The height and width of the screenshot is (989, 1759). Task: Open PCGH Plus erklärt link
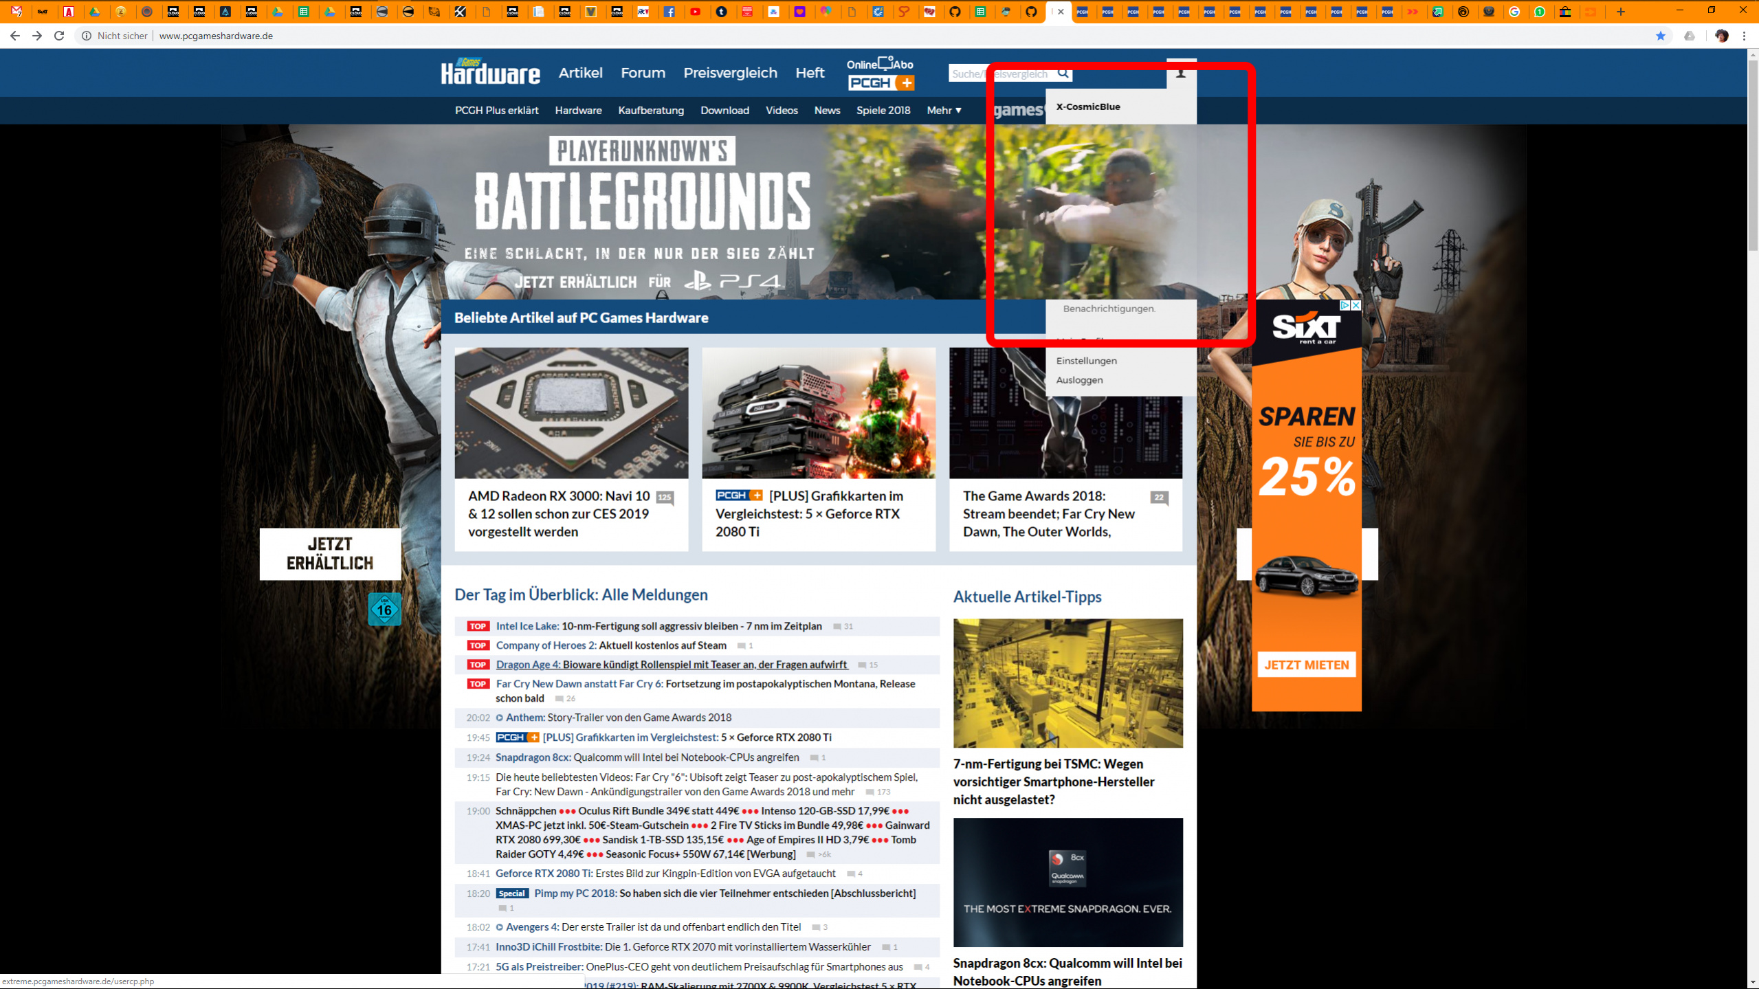[496, 110]
